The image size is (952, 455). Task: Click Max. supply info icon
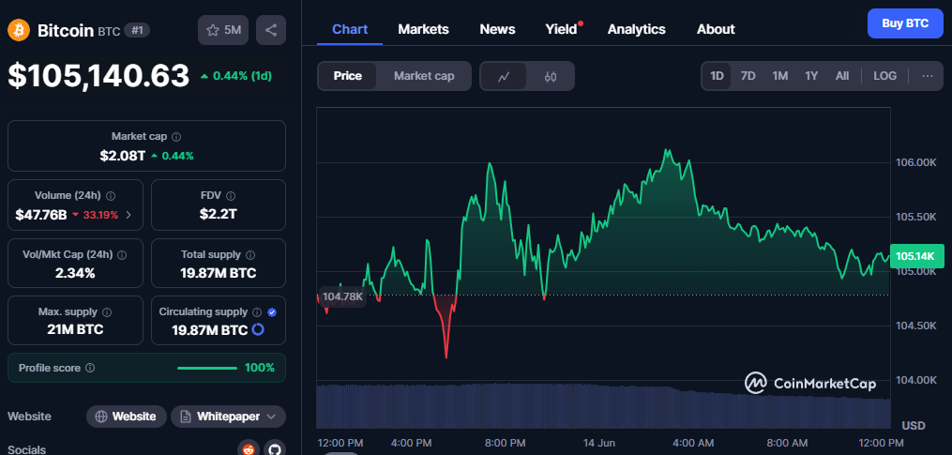click(x=107, y=312)
